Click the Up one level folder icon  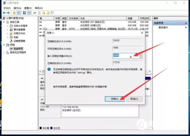pos(14,13)
